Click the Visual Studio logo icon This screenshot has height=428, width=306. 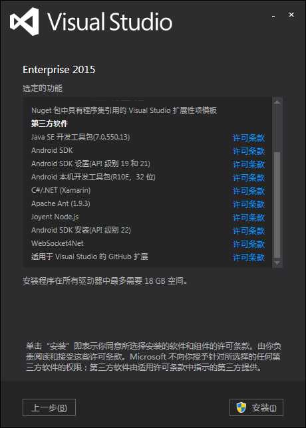click(x=25, y=21)
